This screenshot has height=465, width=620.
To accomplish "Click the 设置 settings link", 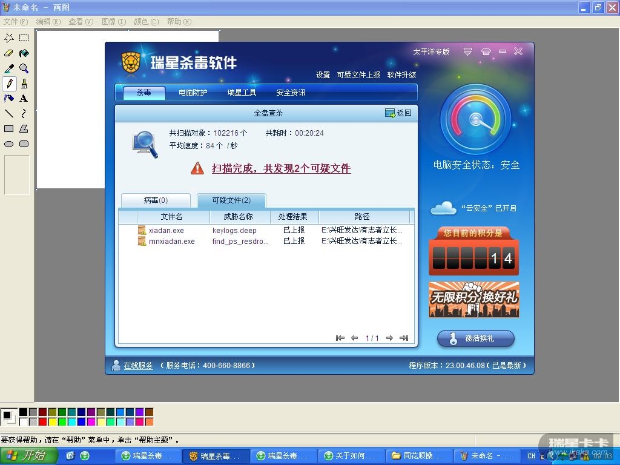I will (323, 74).
